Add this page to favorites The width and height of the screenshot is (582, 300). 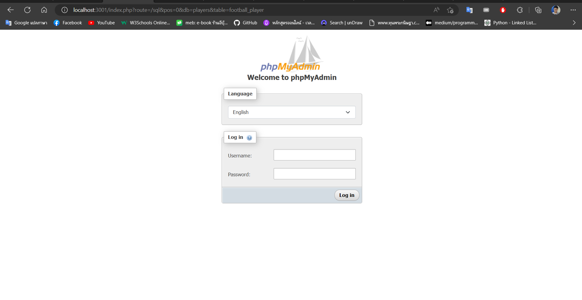pos(451,10)
